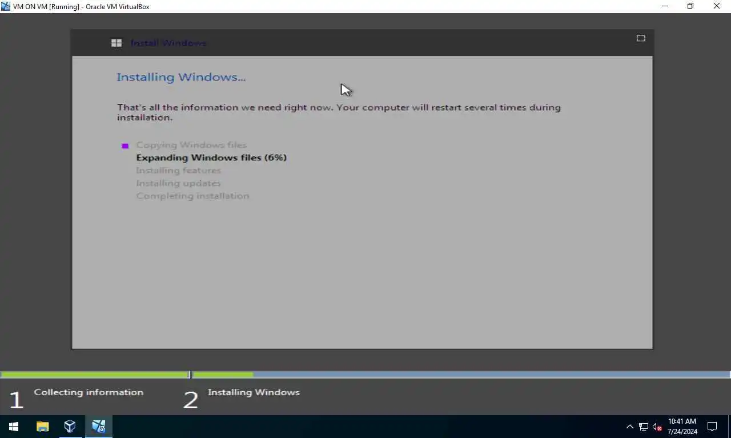Click the Installing Windows stage progress bar
This screenshot has height=438, width=731.
click(461, 375)
